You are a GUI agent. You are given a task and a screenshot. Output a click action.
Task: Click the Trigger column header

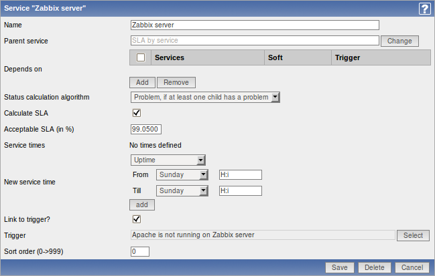tap(381, 57)
